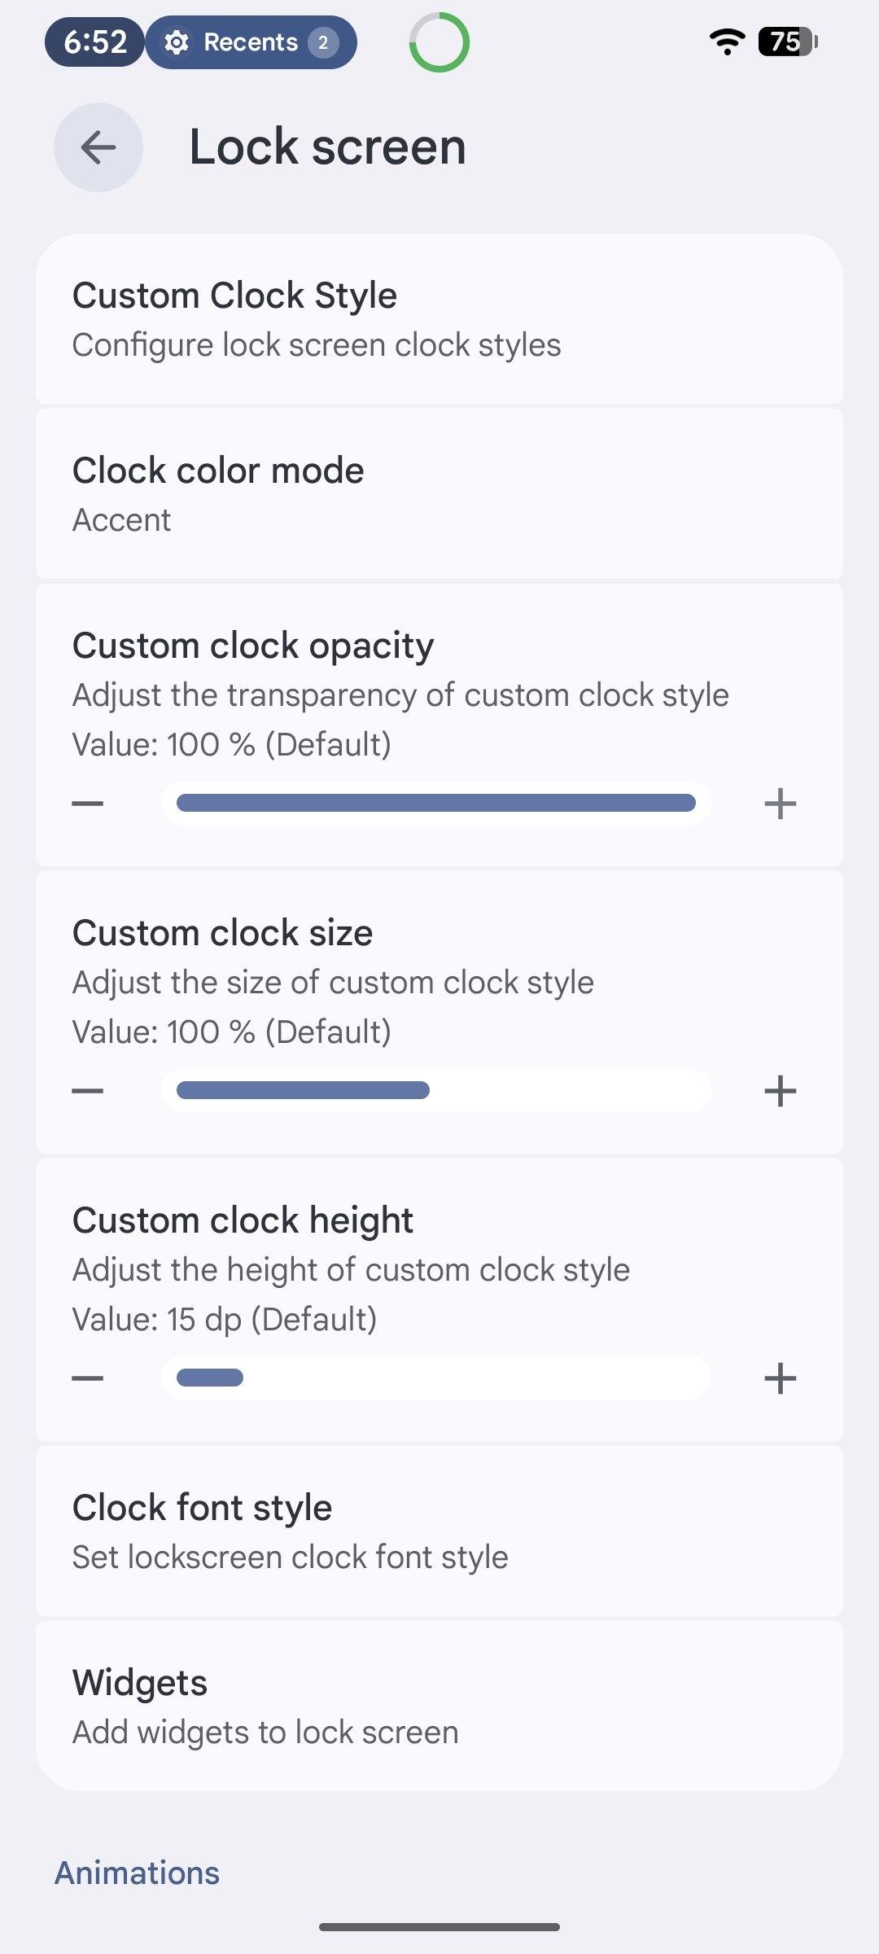The height and width of the screenshot is (1954, 879).
Task: Decrease custom clock height with minus
Action: pos(88,1378)
